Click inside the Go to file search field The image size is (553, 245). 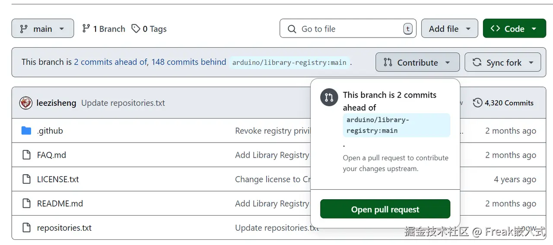point(346,29)
